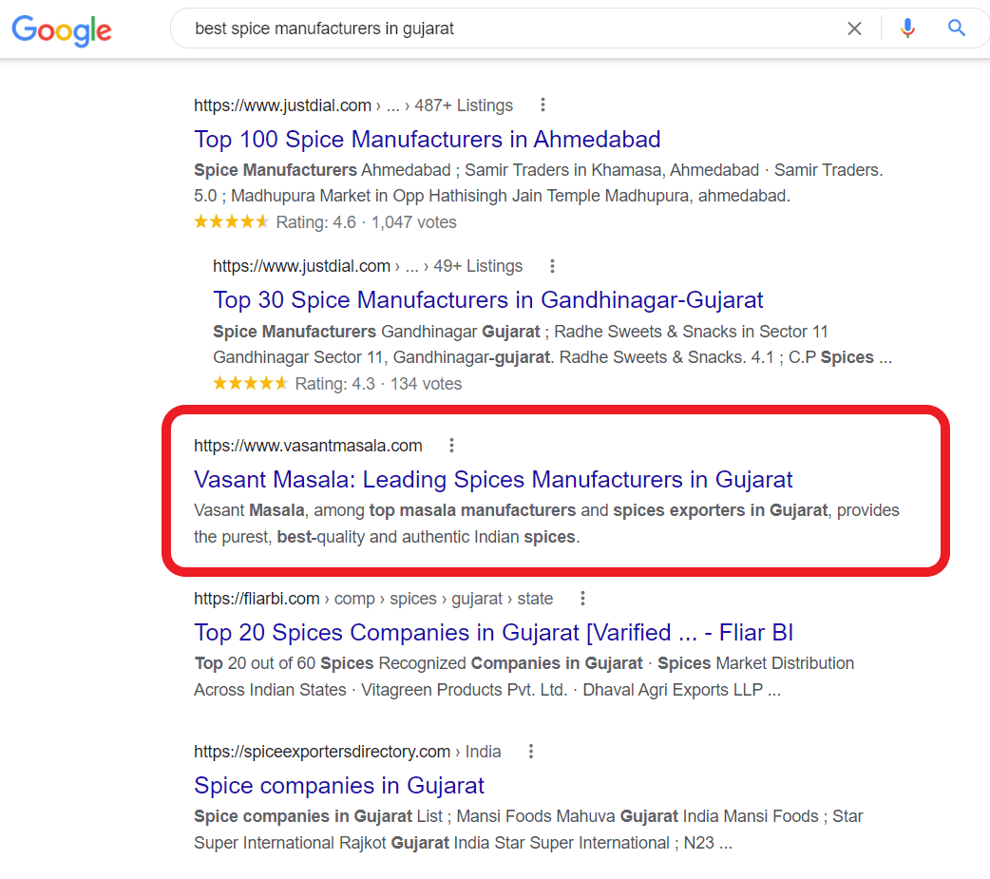Click the "49+ Listings" breadcrumb link
Viewport: 990px width, 879px height.
point(477,266)
